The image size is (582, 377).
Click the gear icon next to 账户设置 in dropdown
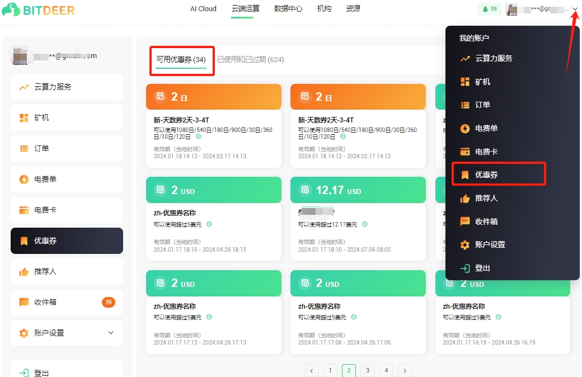[465, 245]
